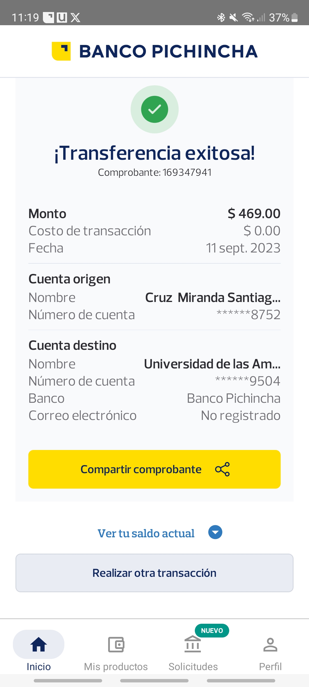
Task: Open Solicitudes bank building icon
Action: (x=193, y=645)
